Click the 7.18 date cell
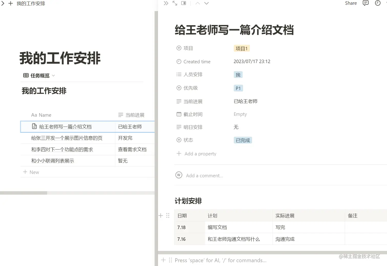 pyautogui.click(x=190, y=227)
